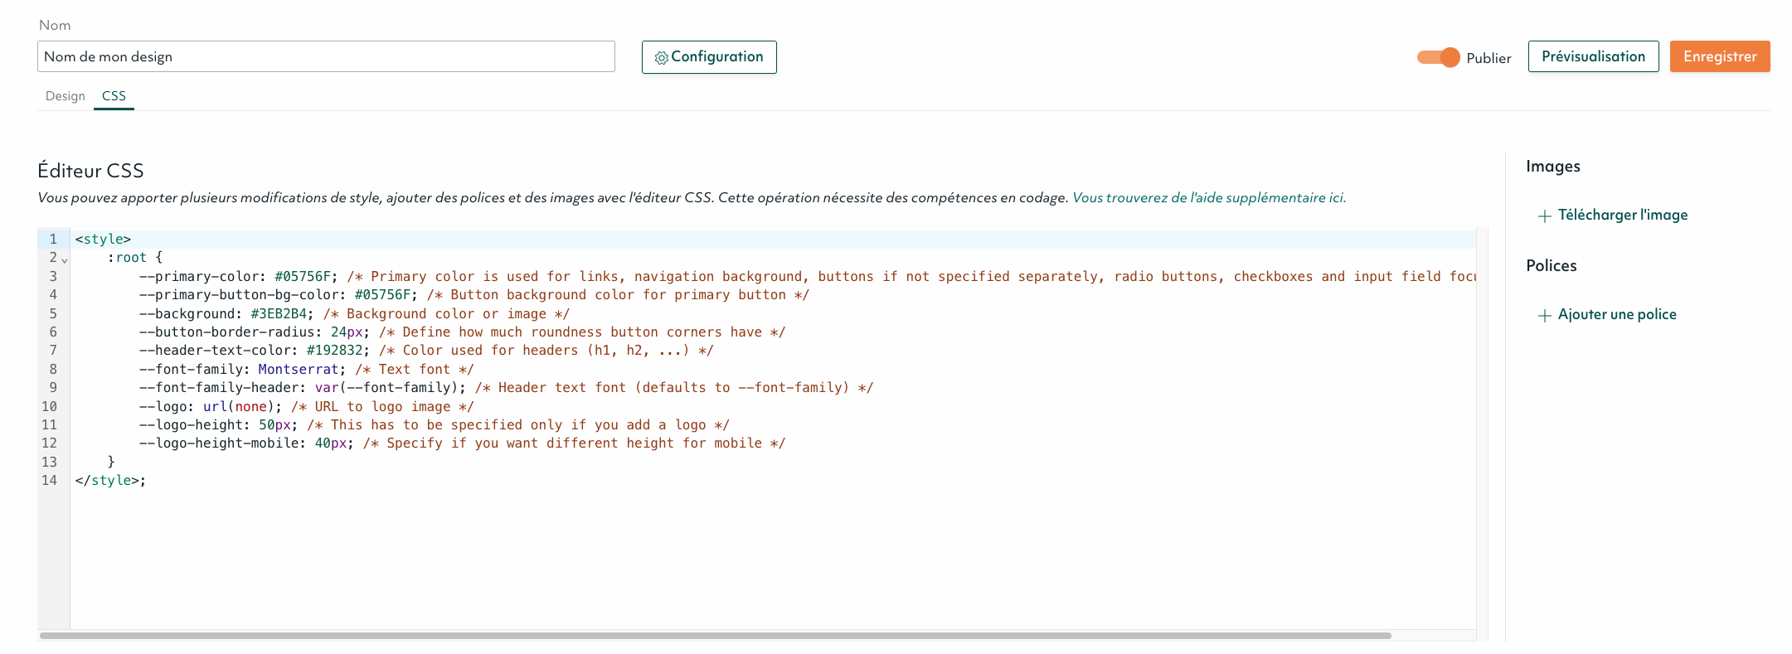Click the Télécharger l'image link text
1792x654 pixels.
click(1623, 215)
